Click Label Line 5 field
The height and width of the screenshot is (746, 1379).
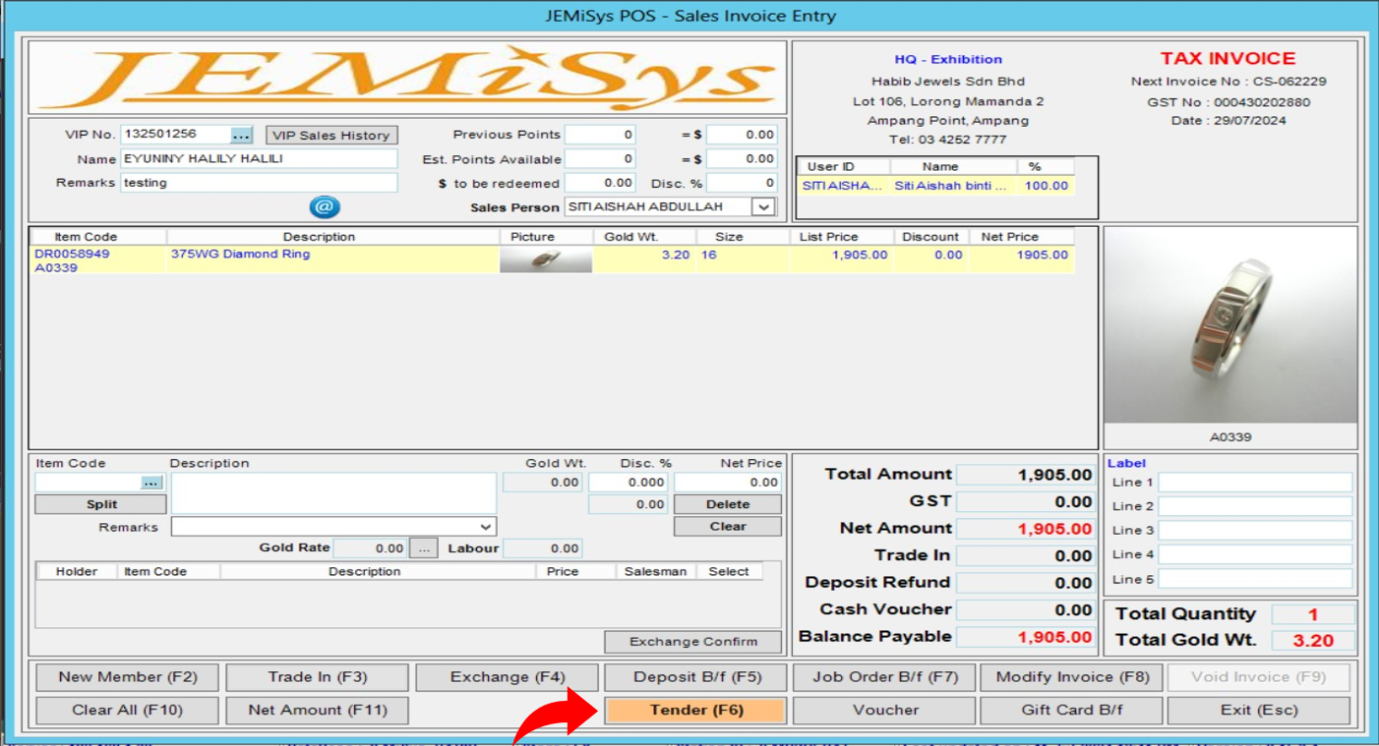pyautogui.click(x=1255, y=580)
